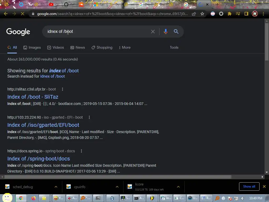The image size is (269, 202).
Task: Open the 'Index of /iso/gparted/EFI/boot' result
Action: click(x=43, y=125)
